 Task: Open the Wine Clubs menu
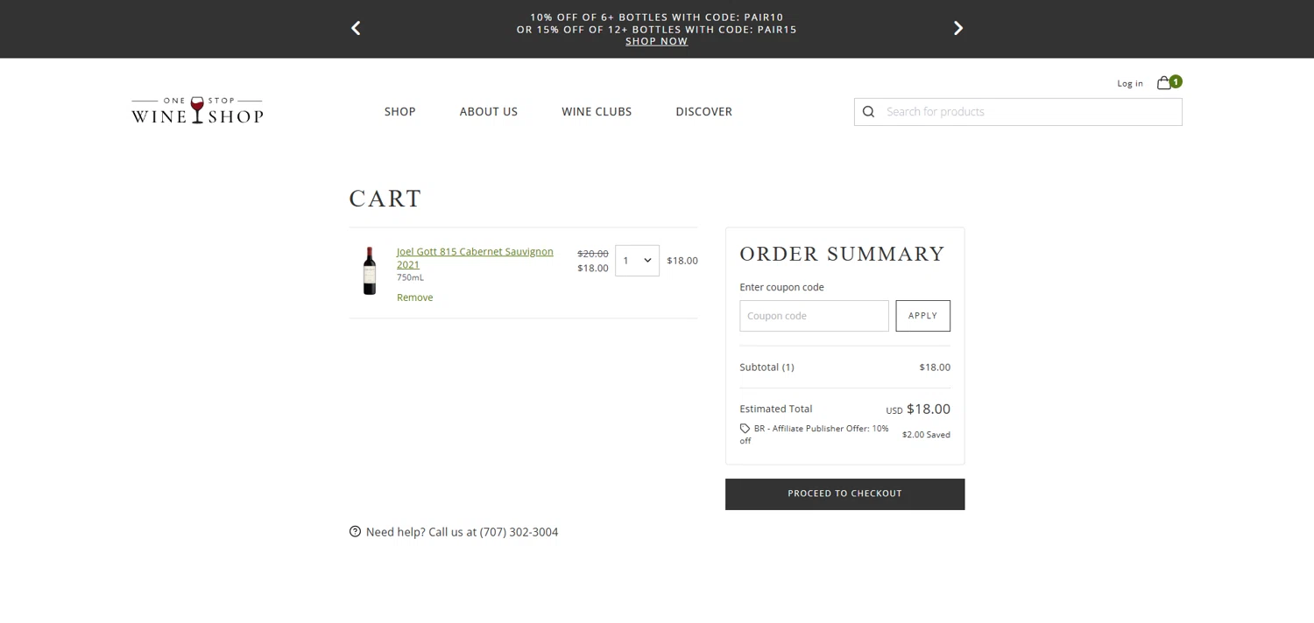pyautogui.click(x=597, y=112)
